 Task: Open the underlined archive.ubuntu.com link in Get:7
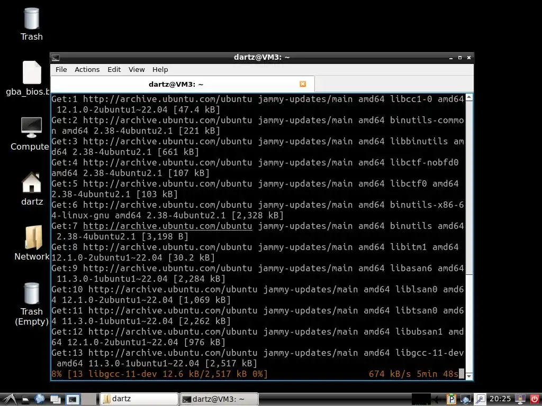click(168, 226)
